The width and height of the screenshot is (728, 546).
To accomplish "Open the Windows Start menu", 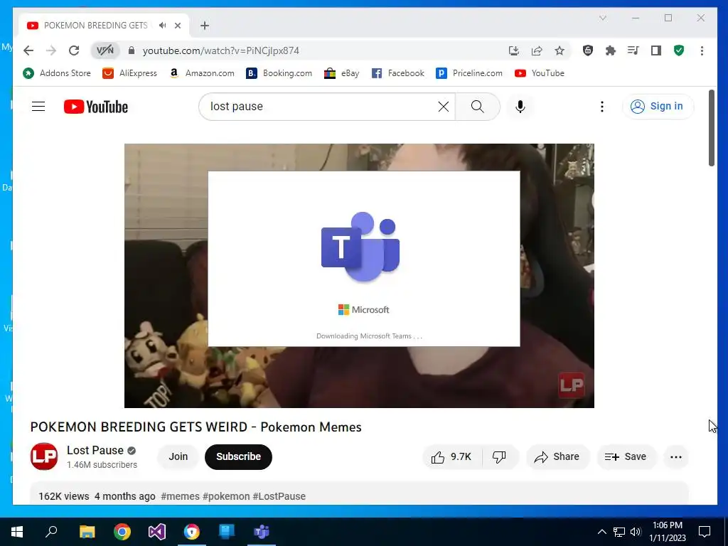I will 17,532.
